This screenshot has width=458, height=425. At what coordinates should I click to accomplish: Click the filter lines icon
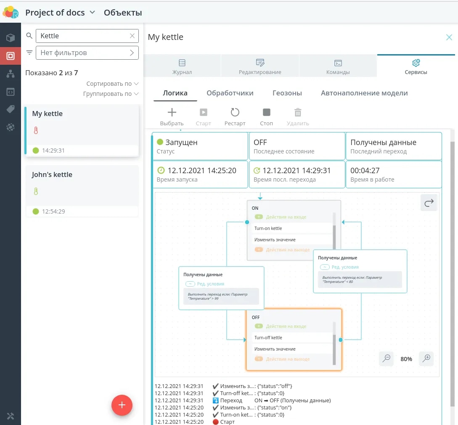[29, 53]
